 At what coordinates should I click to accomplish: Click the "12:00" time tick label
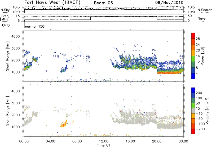[104, 141]
